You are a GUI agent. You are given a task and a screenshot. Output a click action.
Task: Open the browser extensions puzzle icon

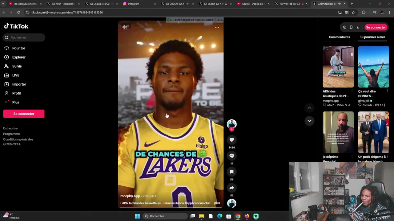pyautogui.click(x=364, y=12)
